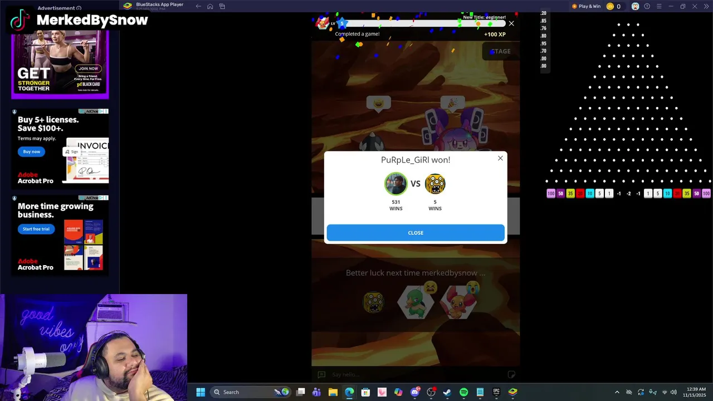The image size is (713, 401).
Task: Select the opponent avatar with 5 wins
Action: coord(435,184)
